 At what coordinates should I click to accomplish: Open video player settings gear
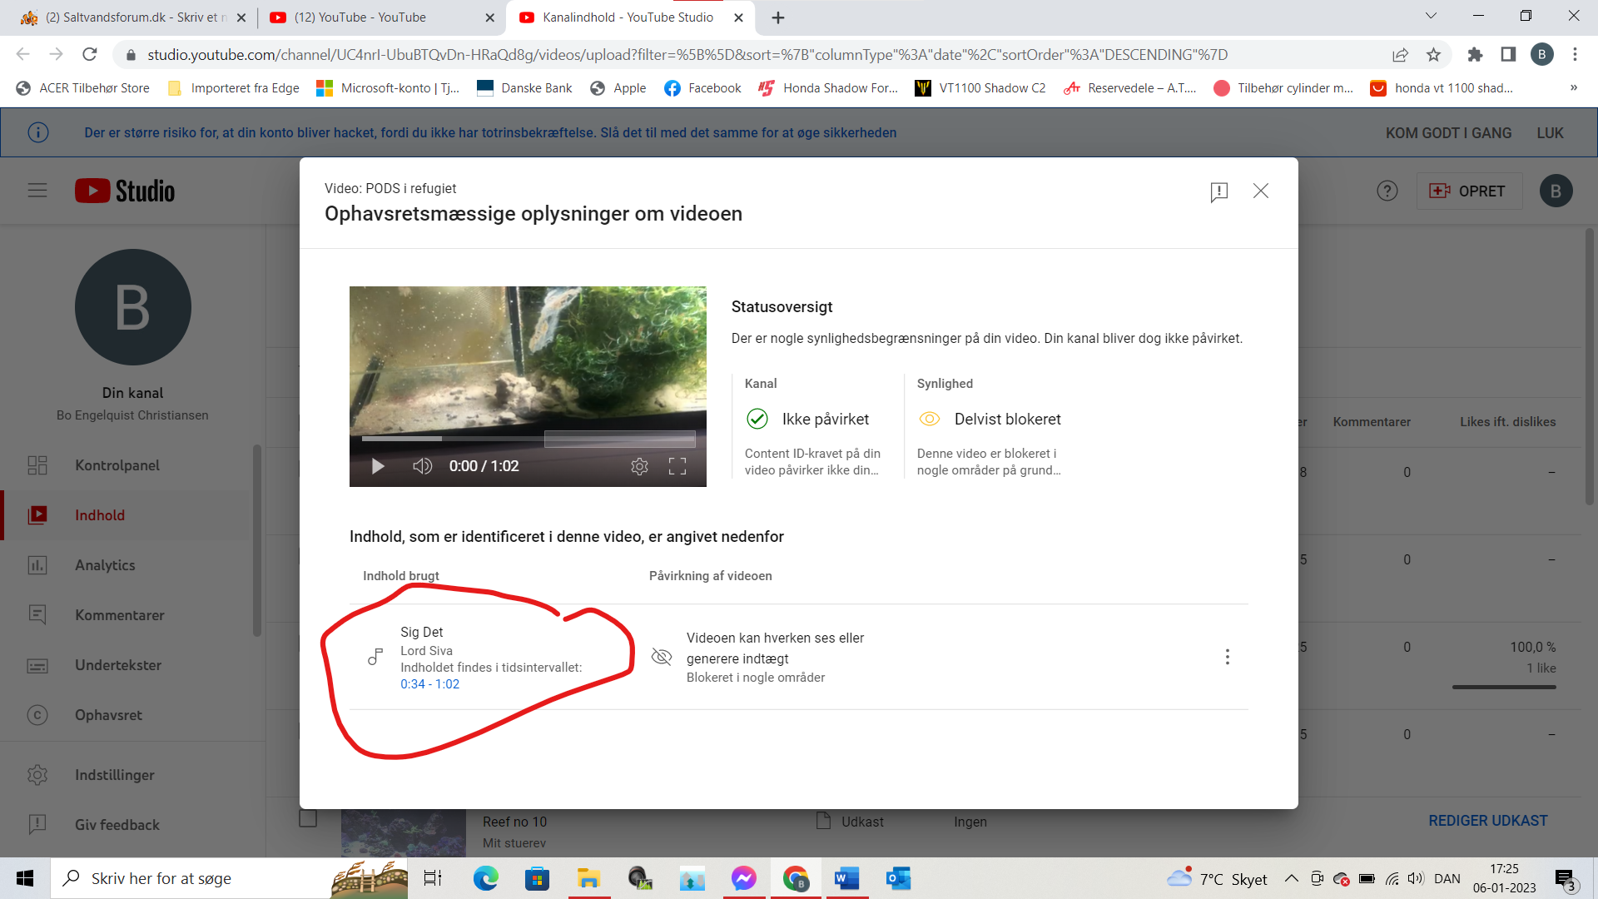[639, 466]
